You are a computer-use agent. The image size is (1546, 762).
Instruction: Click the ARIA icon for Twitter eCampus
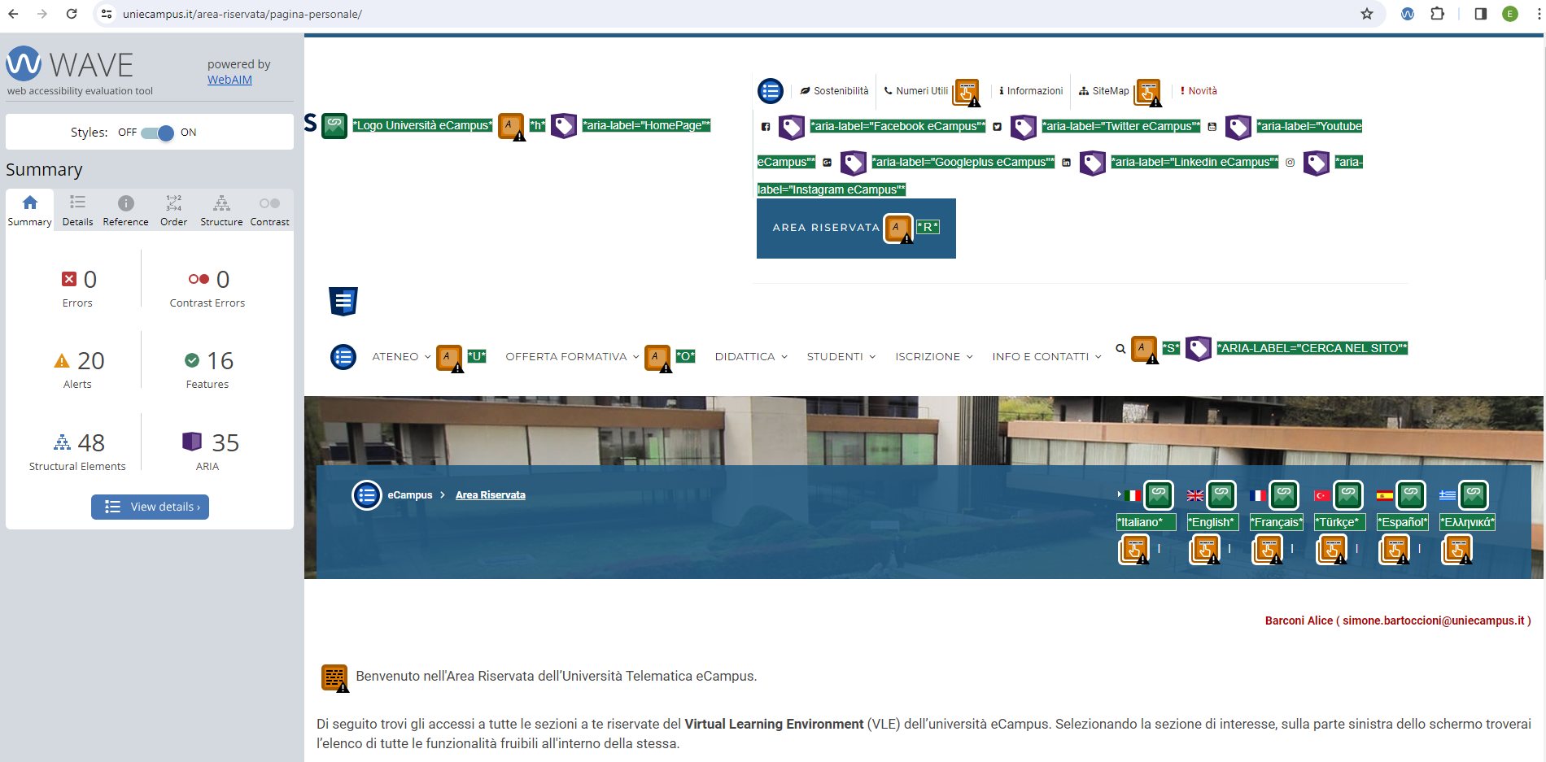click(1024, 127)
